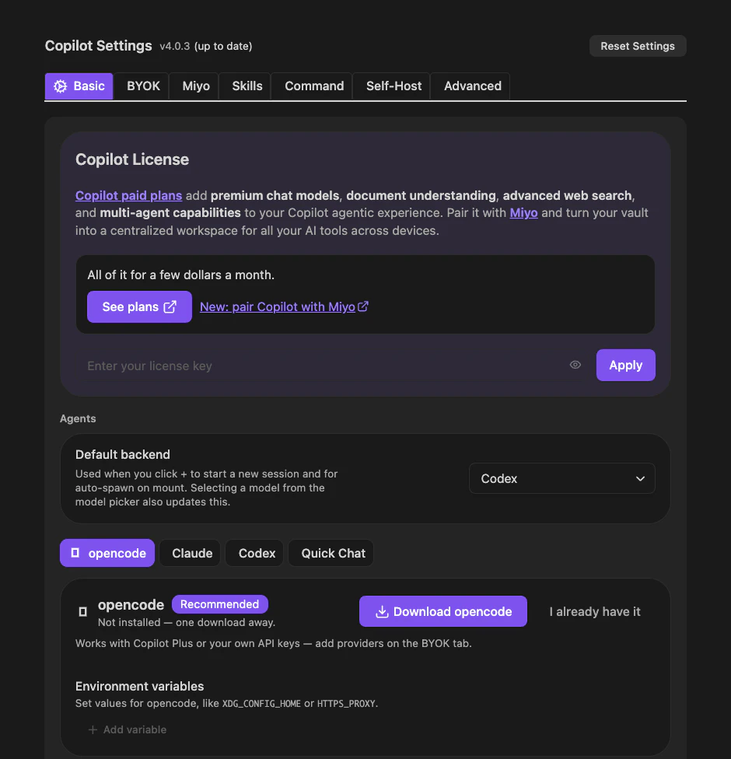Focus the license key input field
Image resolution: width=731 pixels, height=759 pixels.
pos(324,366)
